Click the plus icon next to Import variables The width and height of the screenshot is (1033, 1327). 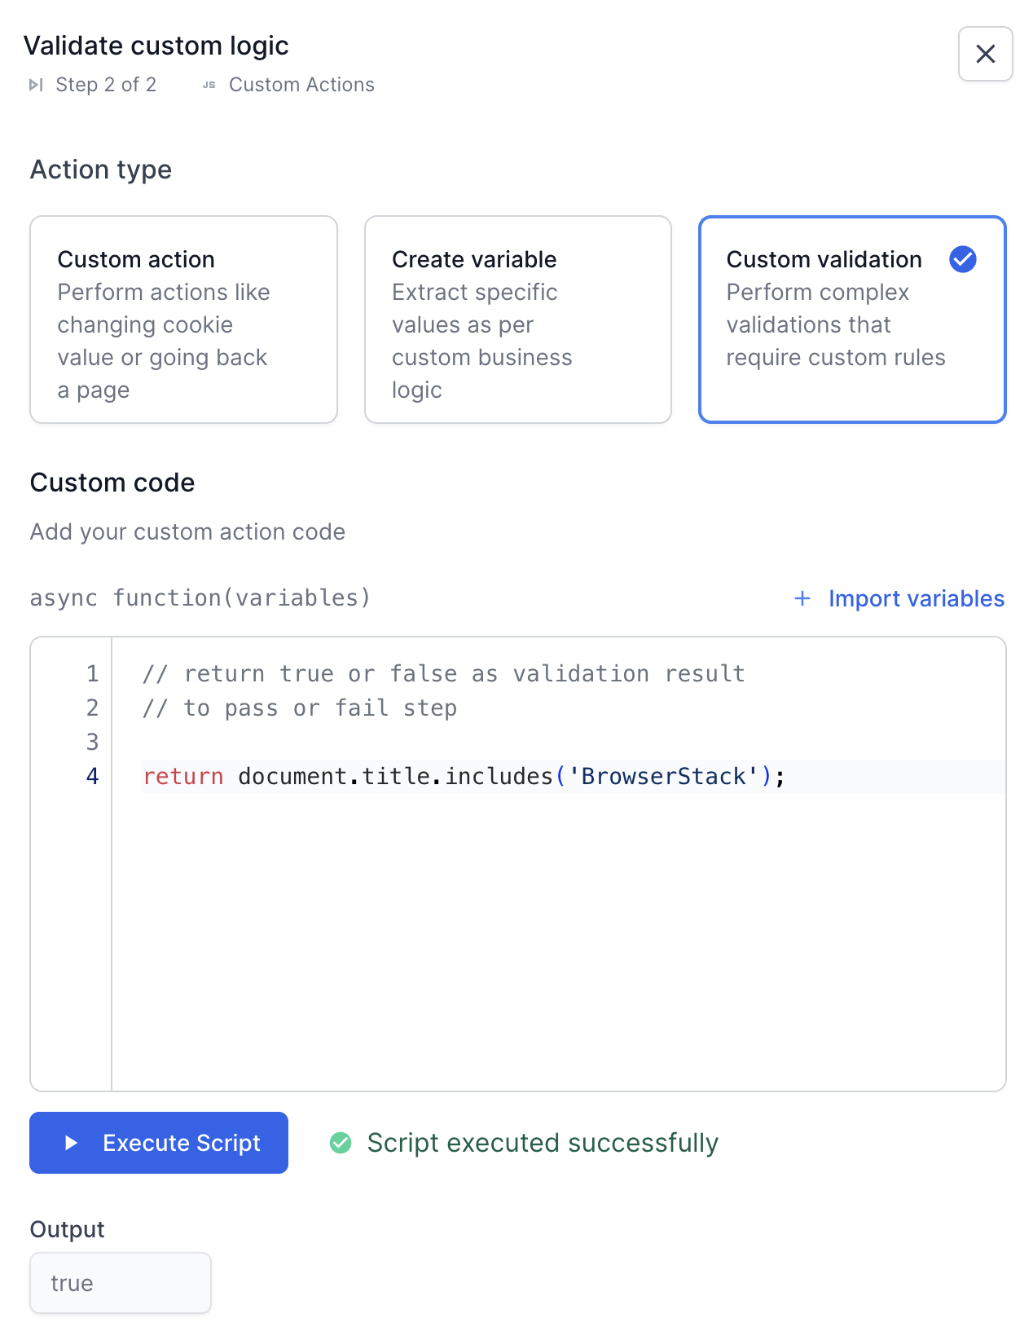pos(802,598)
